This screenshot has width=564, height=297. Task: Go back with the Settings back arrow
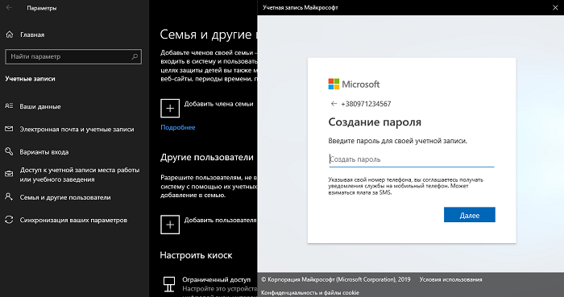coord(9,7)
